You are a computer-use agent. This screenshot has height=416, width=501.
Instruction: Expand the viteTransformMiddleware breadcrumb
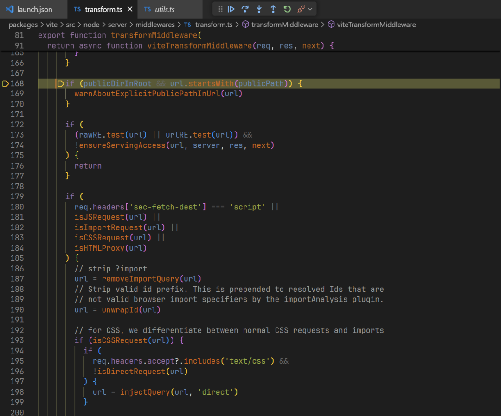[x=376, y=25]
